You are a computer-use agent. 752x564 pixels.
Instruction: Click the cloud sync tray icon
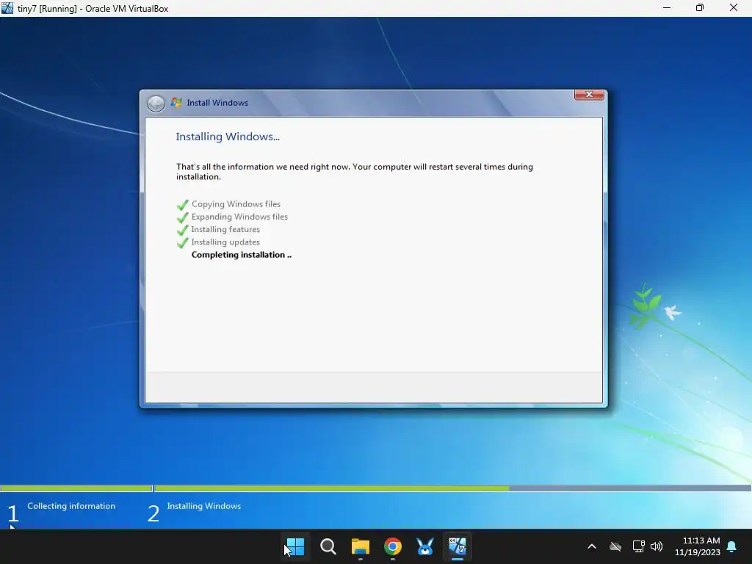615,546
